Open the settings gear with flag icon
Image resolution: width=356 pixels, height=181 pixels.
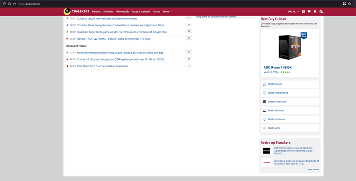pos(321,12)
